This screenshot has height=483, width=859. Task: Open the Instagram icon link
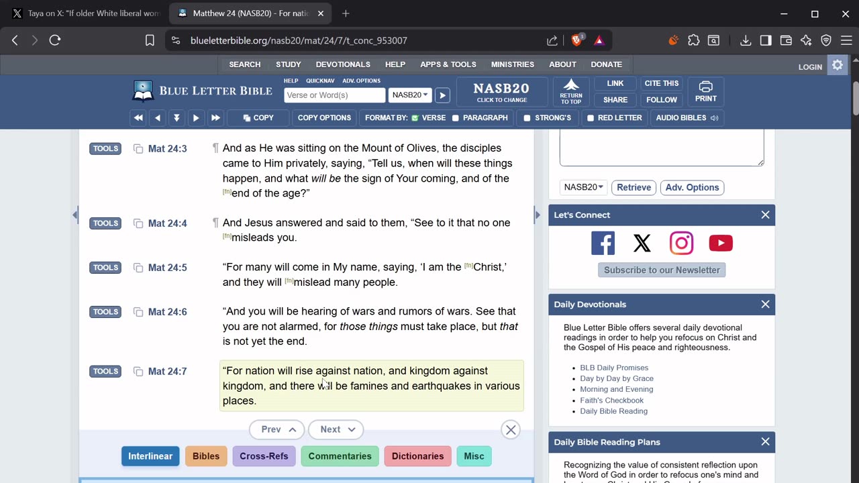pos(681,243)
